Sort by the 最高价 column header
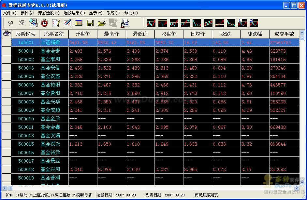 point(111,34)
